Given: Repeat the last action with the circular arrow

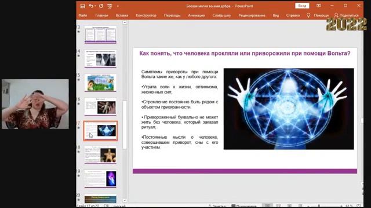Looking at the screenshot, I should [x=101, y=6].
